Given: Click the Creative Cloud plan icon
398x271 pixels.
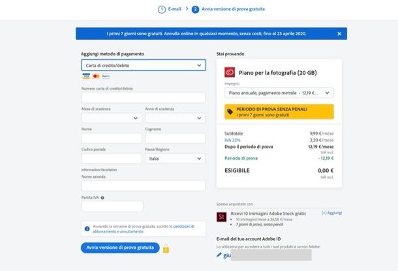Looking at the screenshot, I should point(230,72).
